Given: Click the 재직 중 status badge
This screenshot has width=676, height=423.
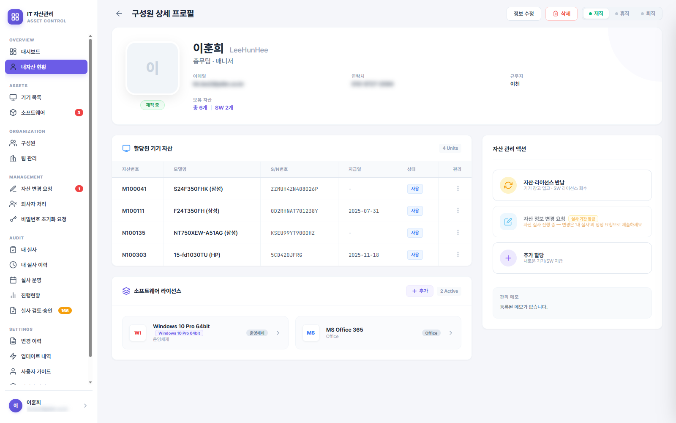Looking at the screenshot, I should [x=153, y=105].
